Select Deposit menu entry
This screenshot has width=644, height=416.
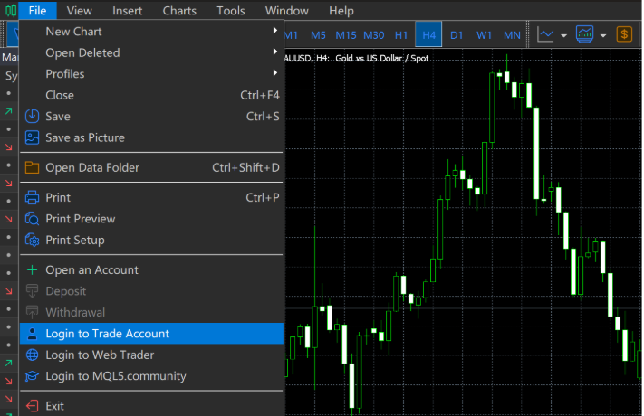tap(151, 291)
